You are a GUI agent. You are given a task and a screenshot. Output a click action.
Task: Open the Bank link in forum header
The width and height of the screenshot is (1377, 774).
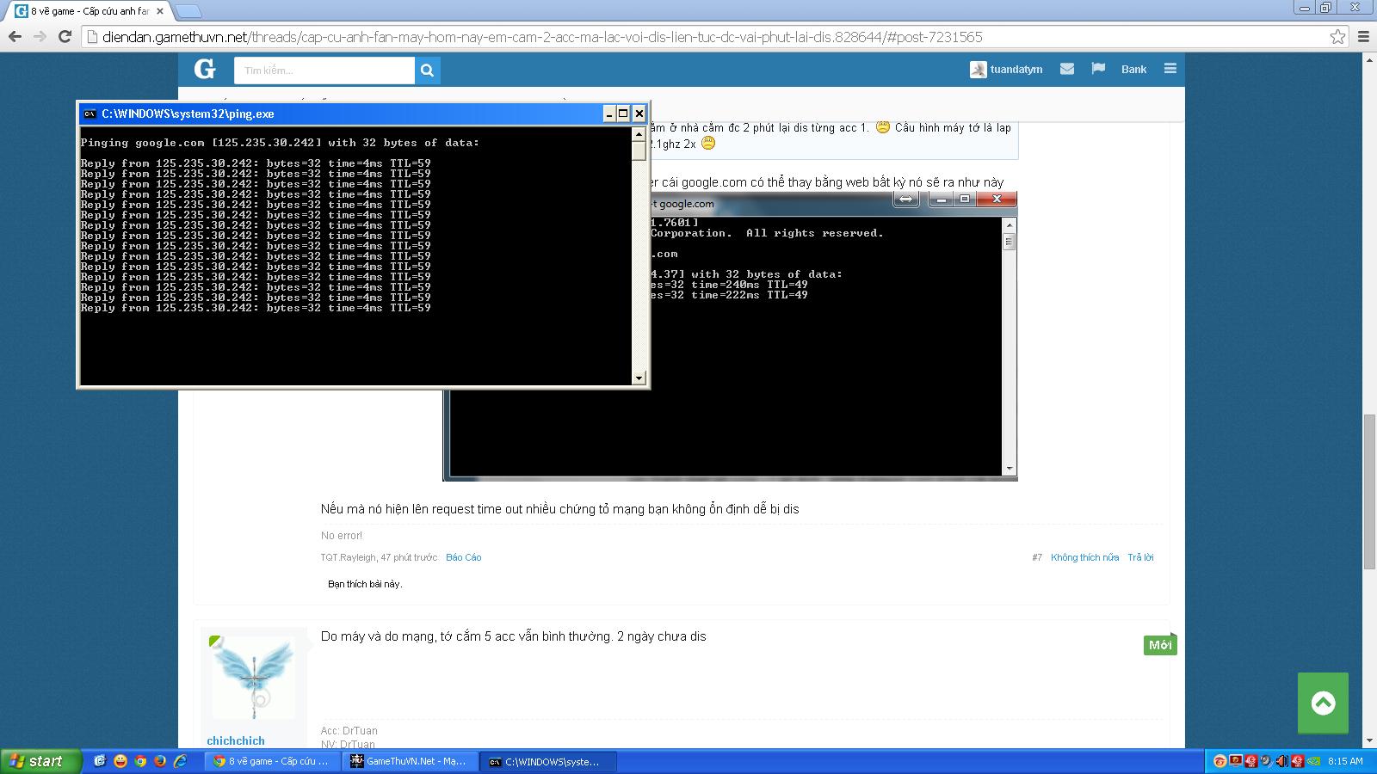point(1133,70)
